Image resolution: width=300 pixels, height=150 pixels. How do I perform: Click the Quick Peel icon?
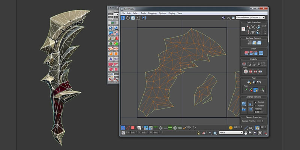(249, 82)
